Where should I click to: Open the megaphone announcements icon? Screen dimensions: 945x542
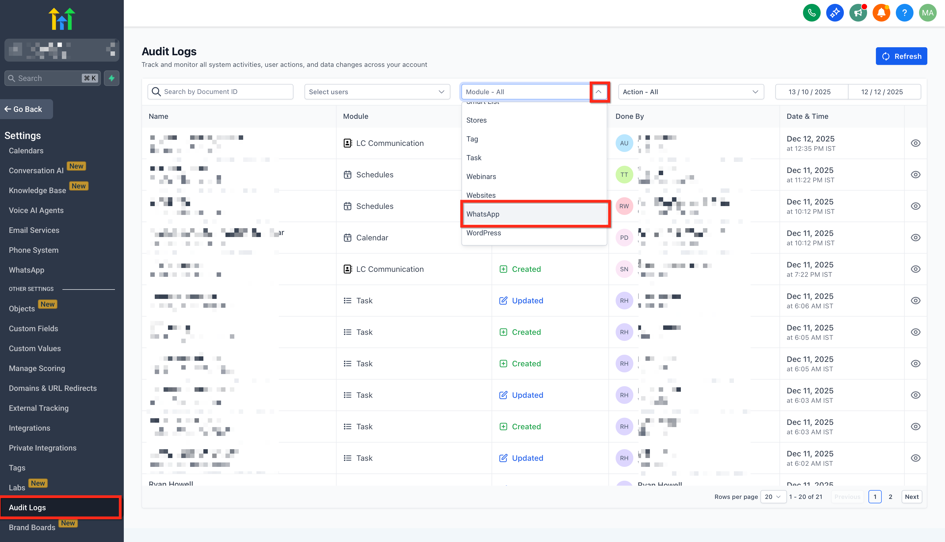858,13
